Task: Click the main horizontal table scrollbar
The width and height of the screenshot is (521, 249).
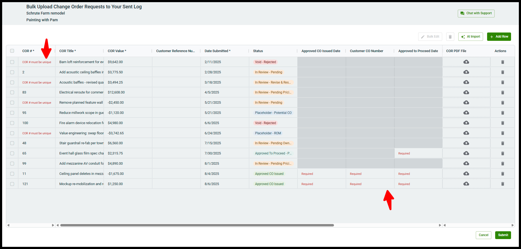Action: tap(197, 225)
